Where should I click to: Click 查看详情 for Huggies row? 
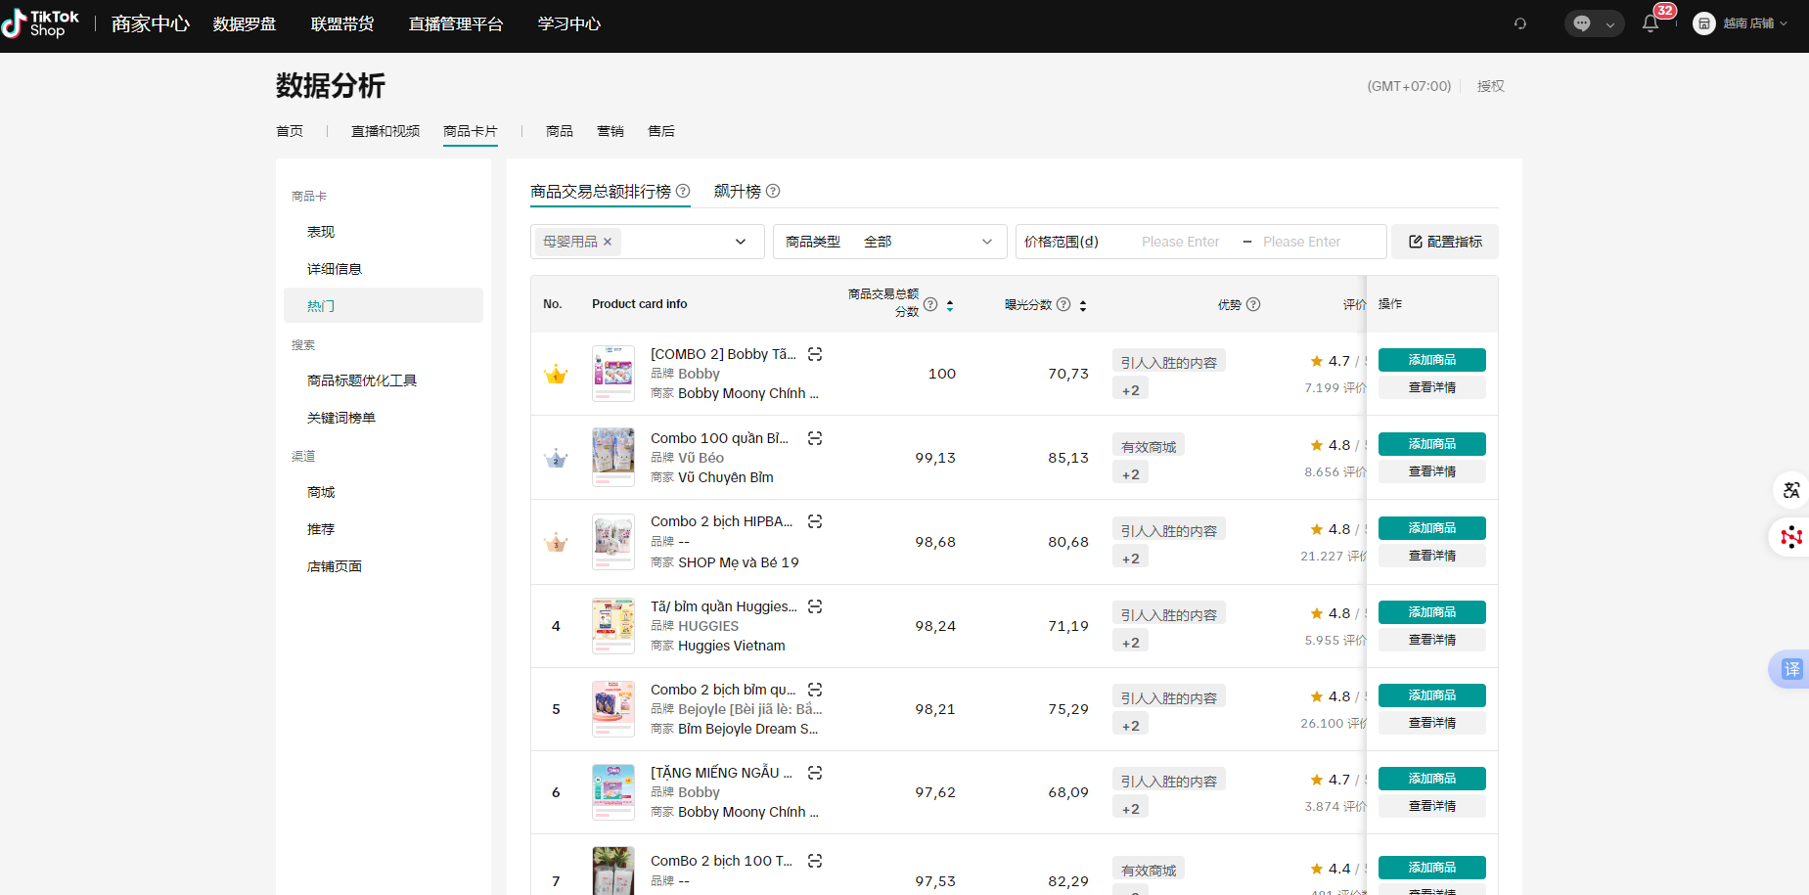pos(1432,640)
